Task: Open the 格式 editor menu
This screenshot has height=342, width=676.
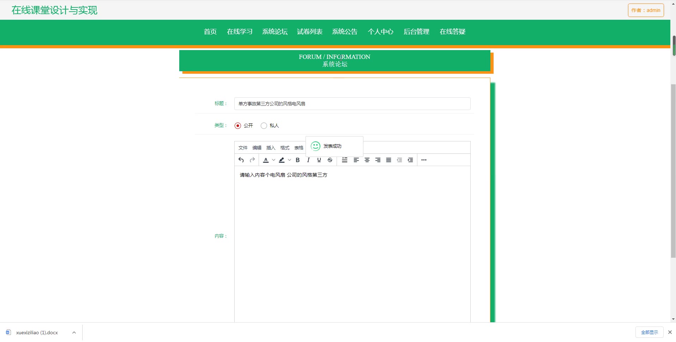Action: tap(285, 148)
